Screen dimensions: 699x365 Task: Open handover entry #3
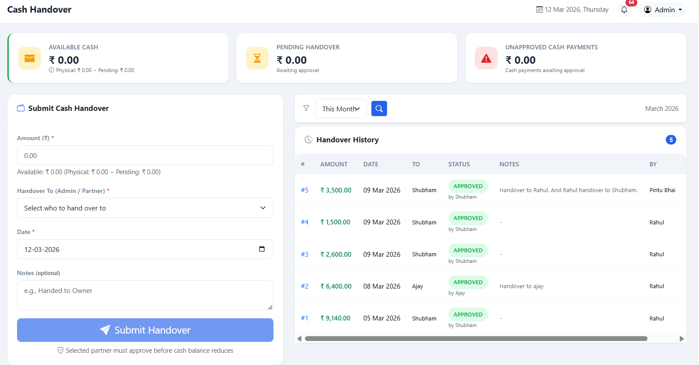(305, 254)
